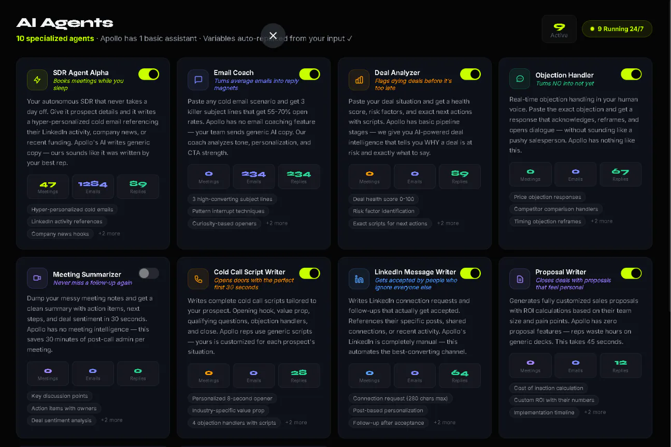Select 'Competitor comparison handlers' tag

[x=556, y=209]
